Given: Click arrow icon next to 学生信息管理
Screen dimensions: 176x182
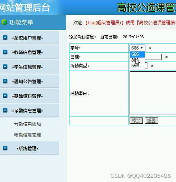Looking at the screenshot, I should tap(5, 67).
